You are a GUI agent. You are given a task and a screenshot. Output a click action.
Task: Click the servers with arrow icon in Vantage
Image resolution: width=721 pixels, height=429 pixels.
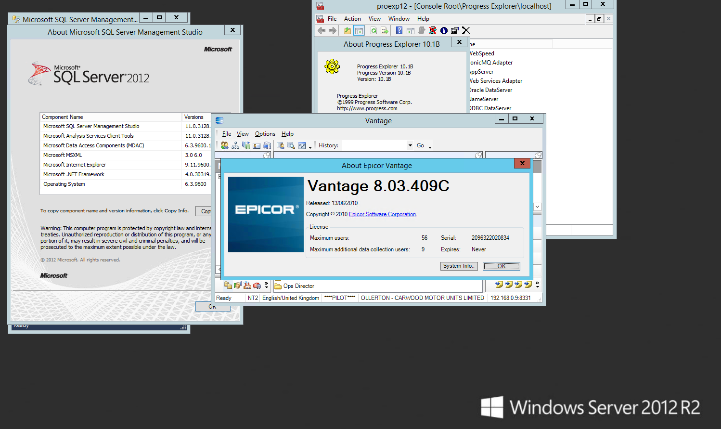tap(246, 145)
